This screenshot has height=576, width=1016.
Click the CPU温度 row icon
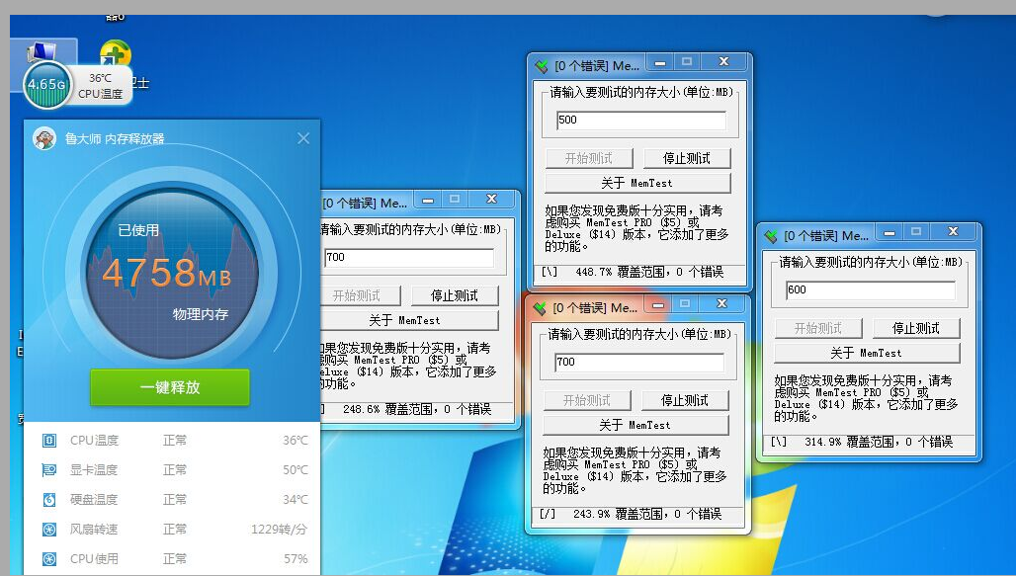(49, 441)
